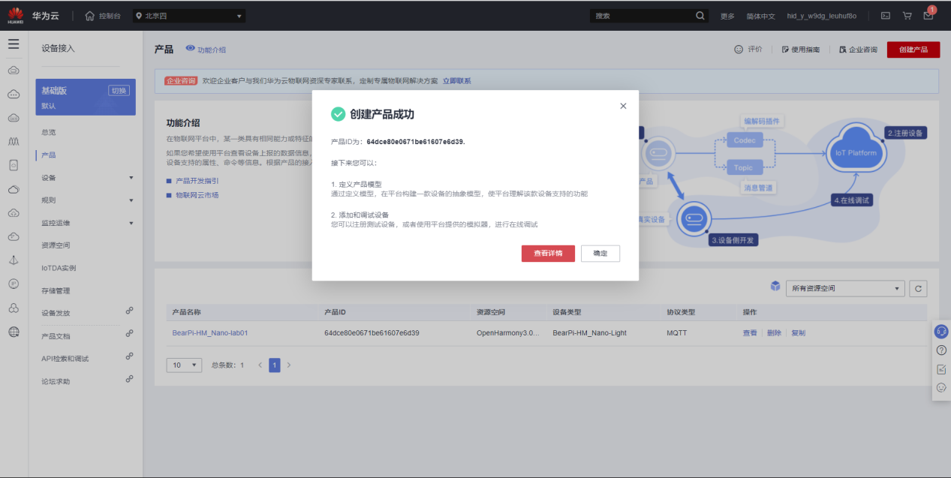Open 论坛求助 in the sidebar
The image size is (951, 478).
pos(56,381)
